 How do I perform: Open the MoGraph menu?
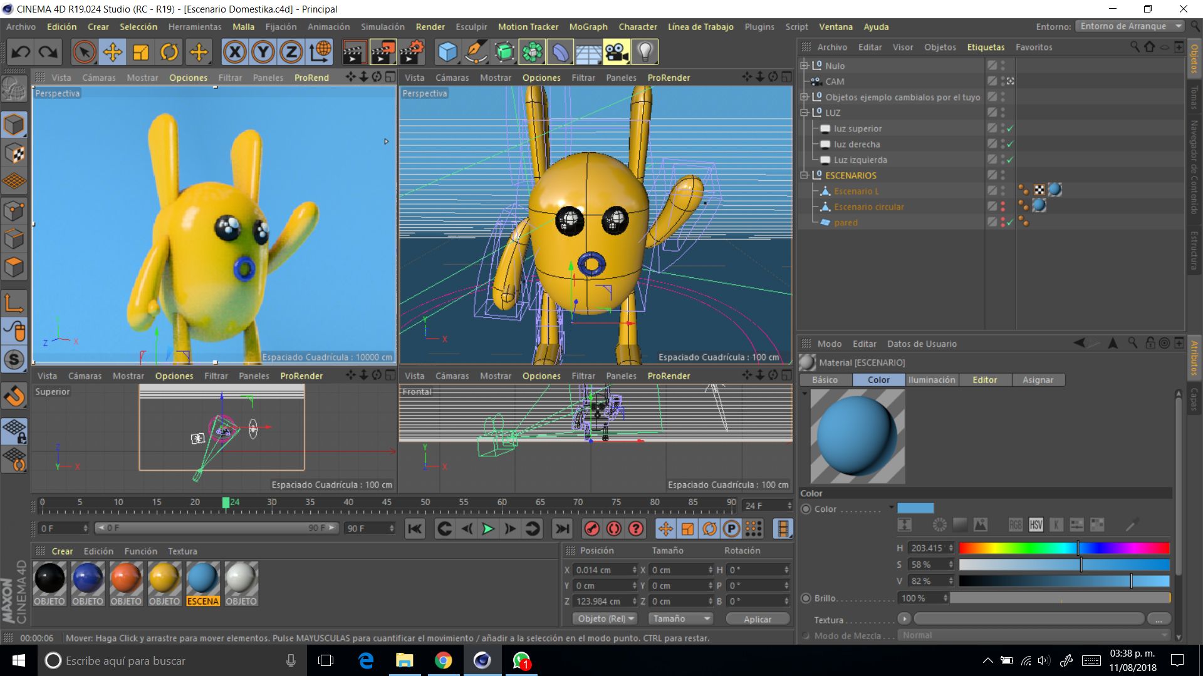pyautogui.click(x=588, y=27)
